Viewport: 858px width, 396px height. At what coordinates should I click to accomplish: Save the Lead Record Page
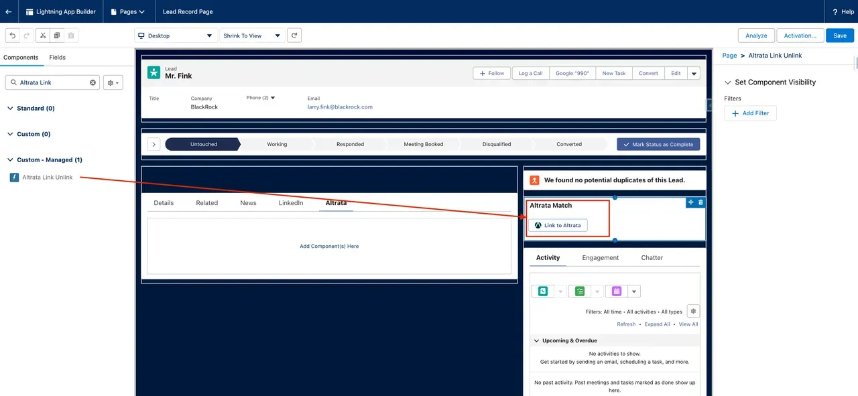(x=840, y=36)
